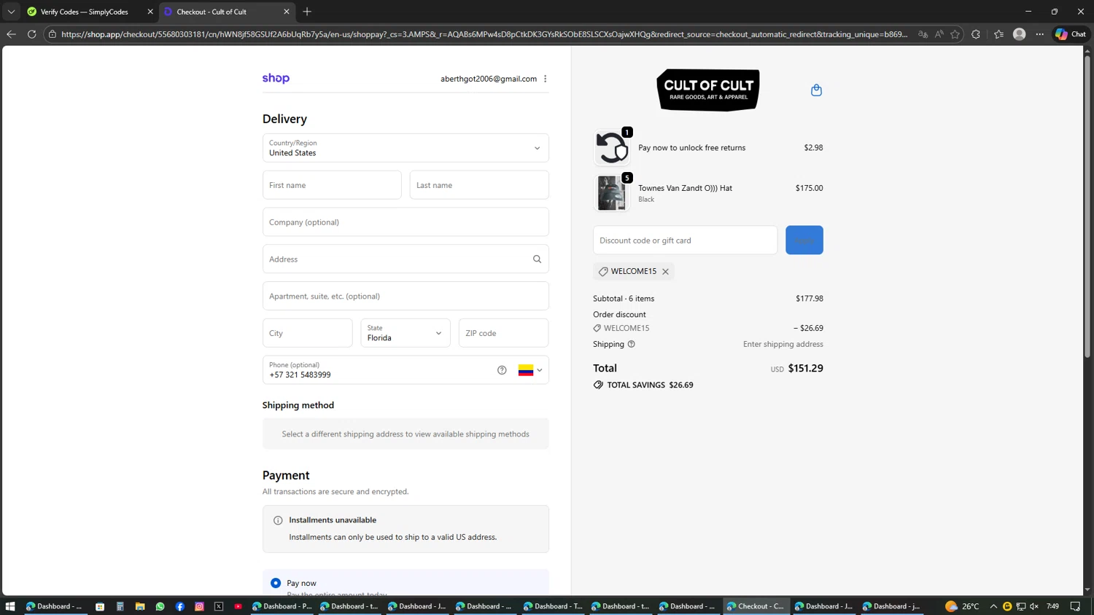Open the Windows Start menu

(x=10, y=606)
